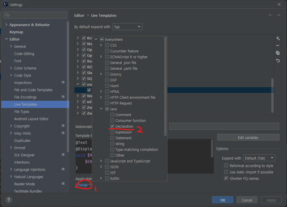Expand the Kotlin context tree node
This screenshot has height=207, width=287.
[101, 178]
